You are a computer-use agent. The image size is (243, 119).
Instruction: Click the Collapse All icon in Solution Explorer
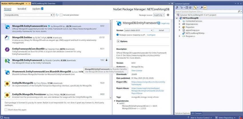[x=187, y=7]
